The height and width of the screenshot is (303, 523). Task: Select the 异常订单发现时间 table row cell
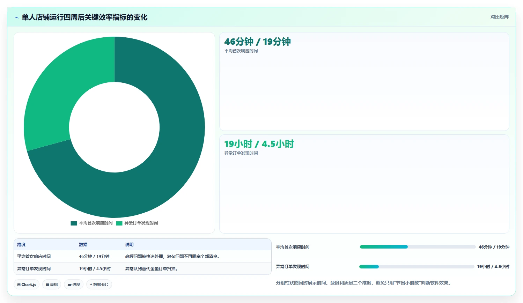pyautogui.click(x=34, y=269)
